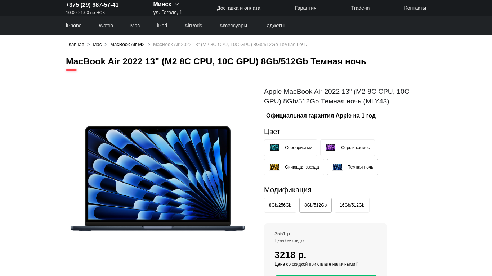Open the iPhone category menu
Viewport: 492px width, 276px height.
click(73, 26)
